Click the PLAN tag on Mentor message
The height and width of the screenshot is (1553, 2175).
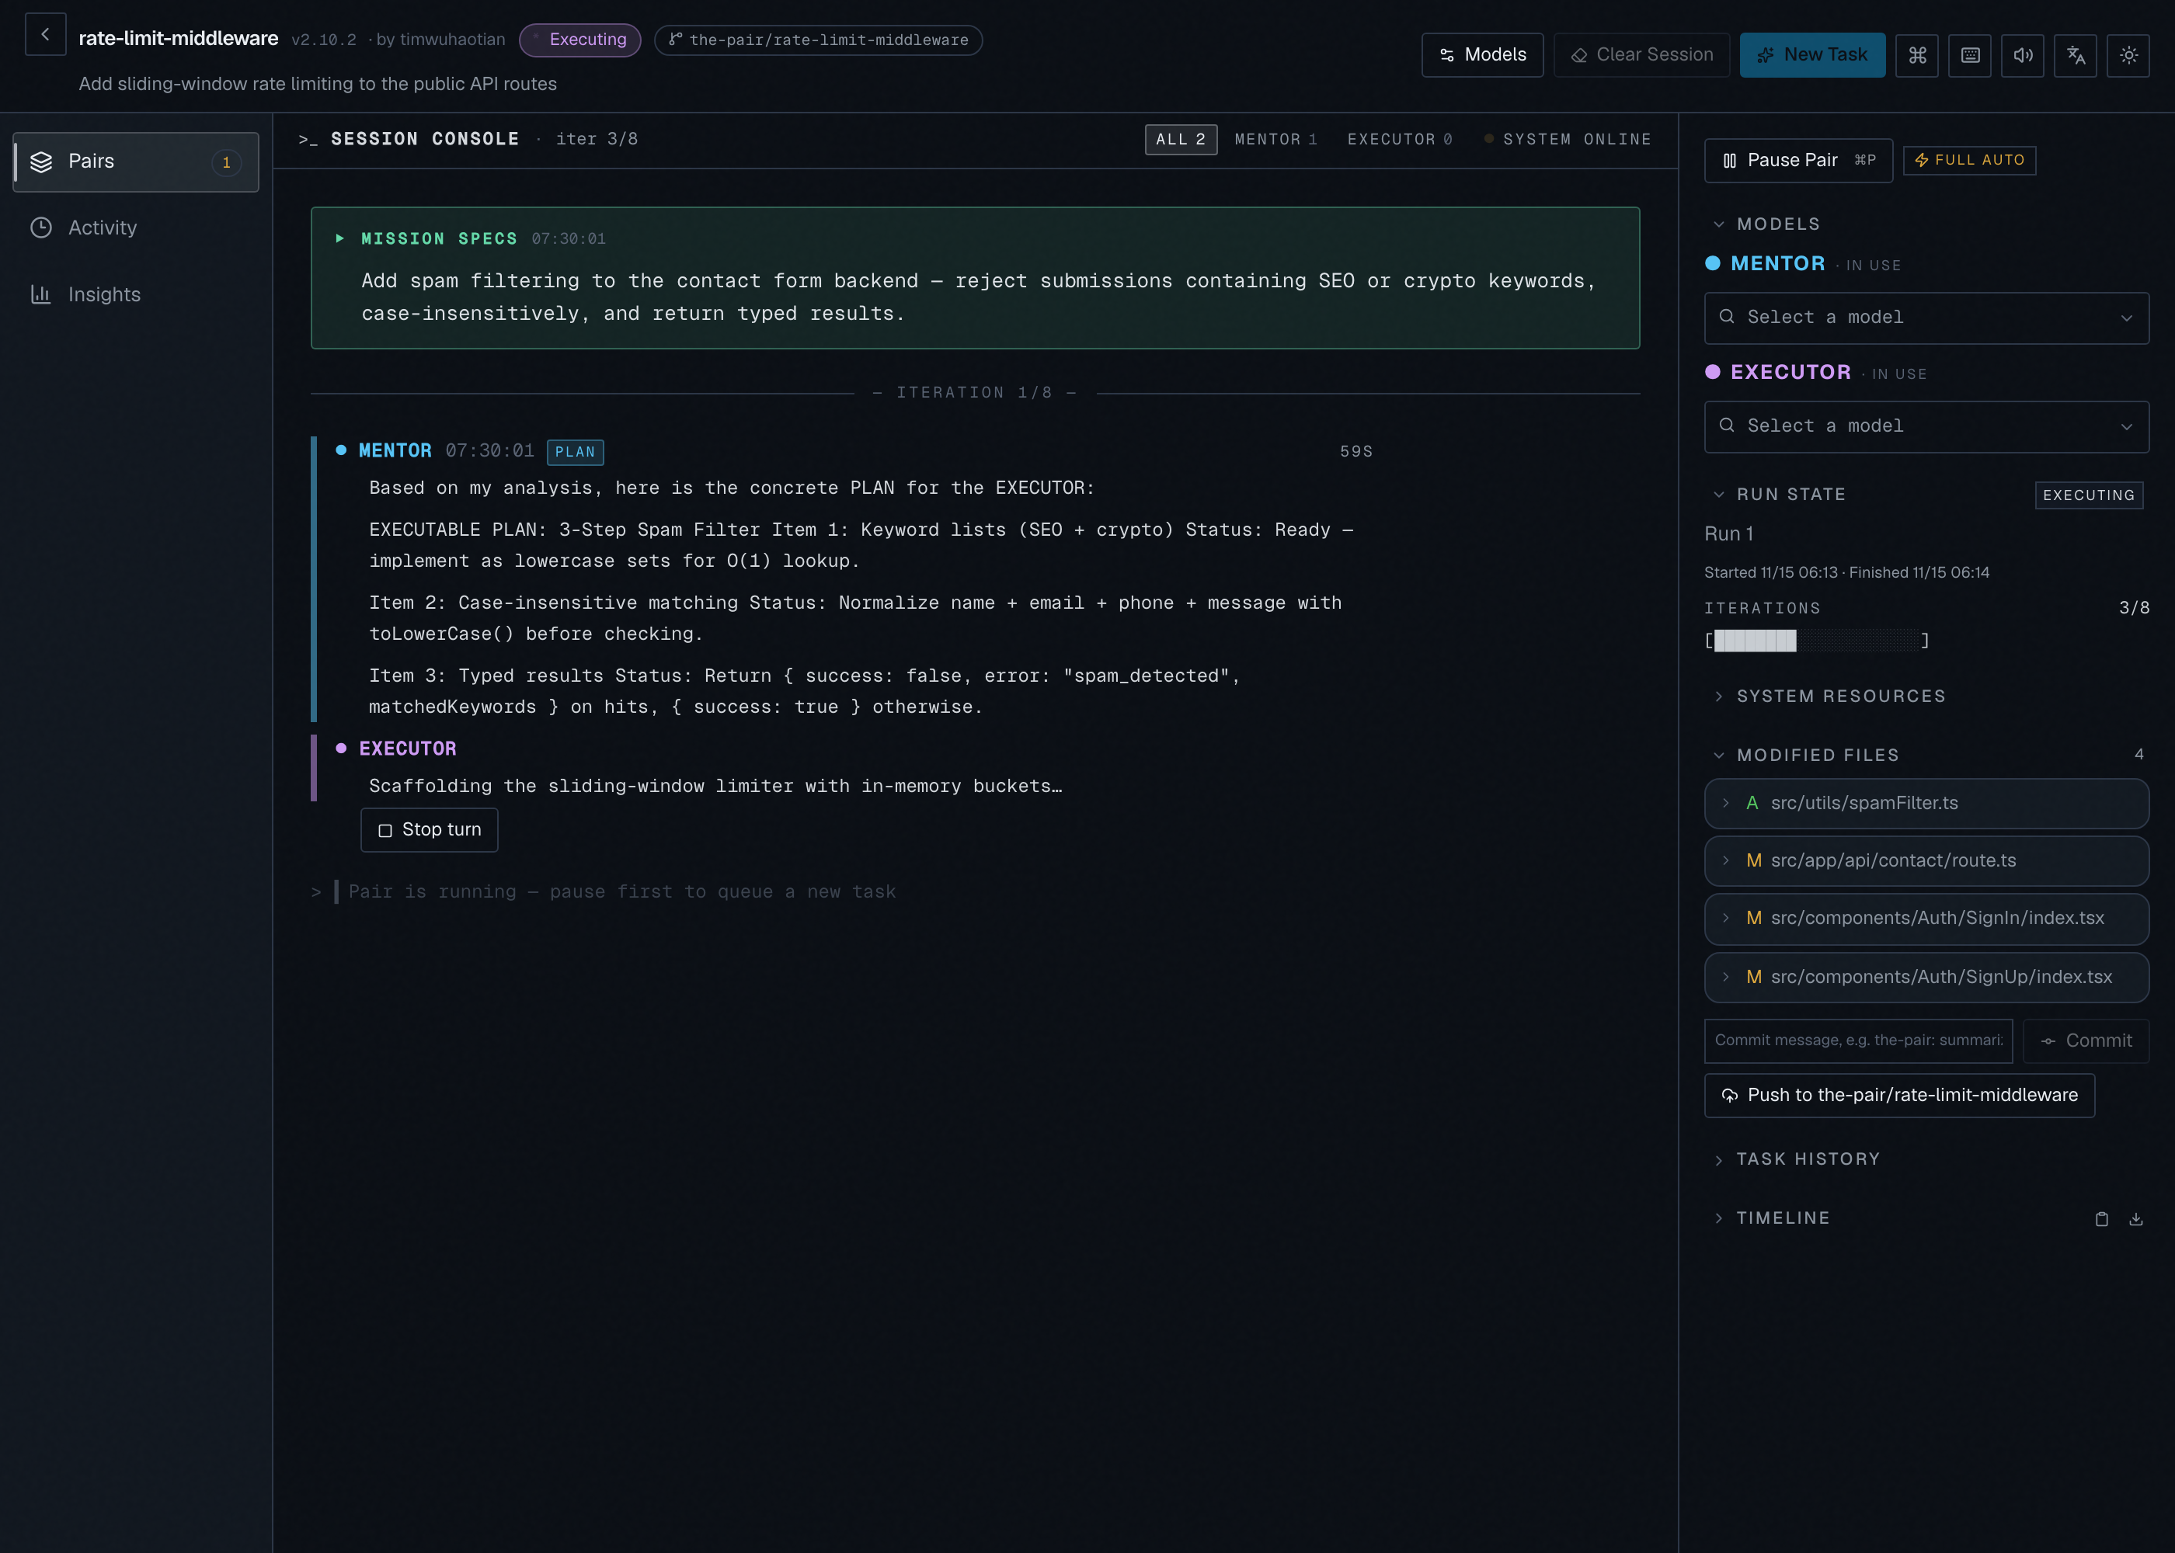[x=575, y=453]
